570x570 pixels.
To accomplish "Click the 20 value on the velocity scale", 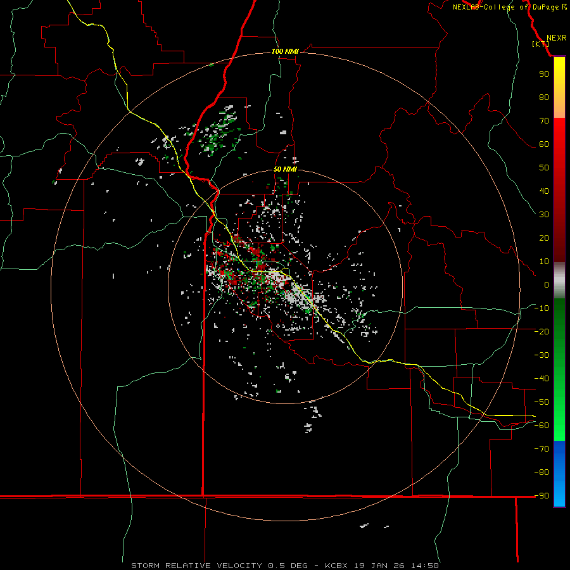I will pos(544,238).
